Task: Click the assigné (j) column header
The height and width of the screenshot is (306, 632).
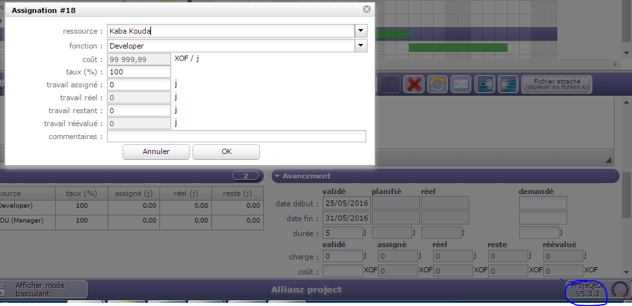Action: pos(134,193)
